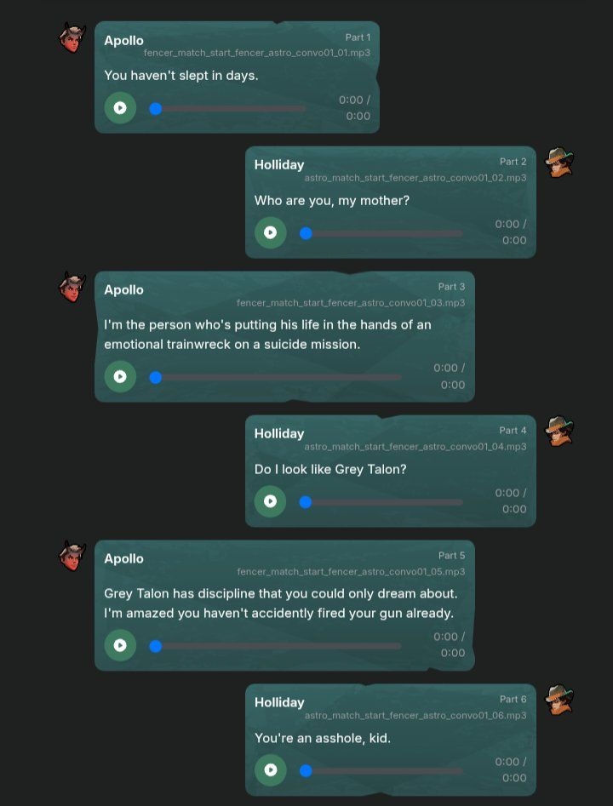Click the Part 6 label

click(513, 699)
